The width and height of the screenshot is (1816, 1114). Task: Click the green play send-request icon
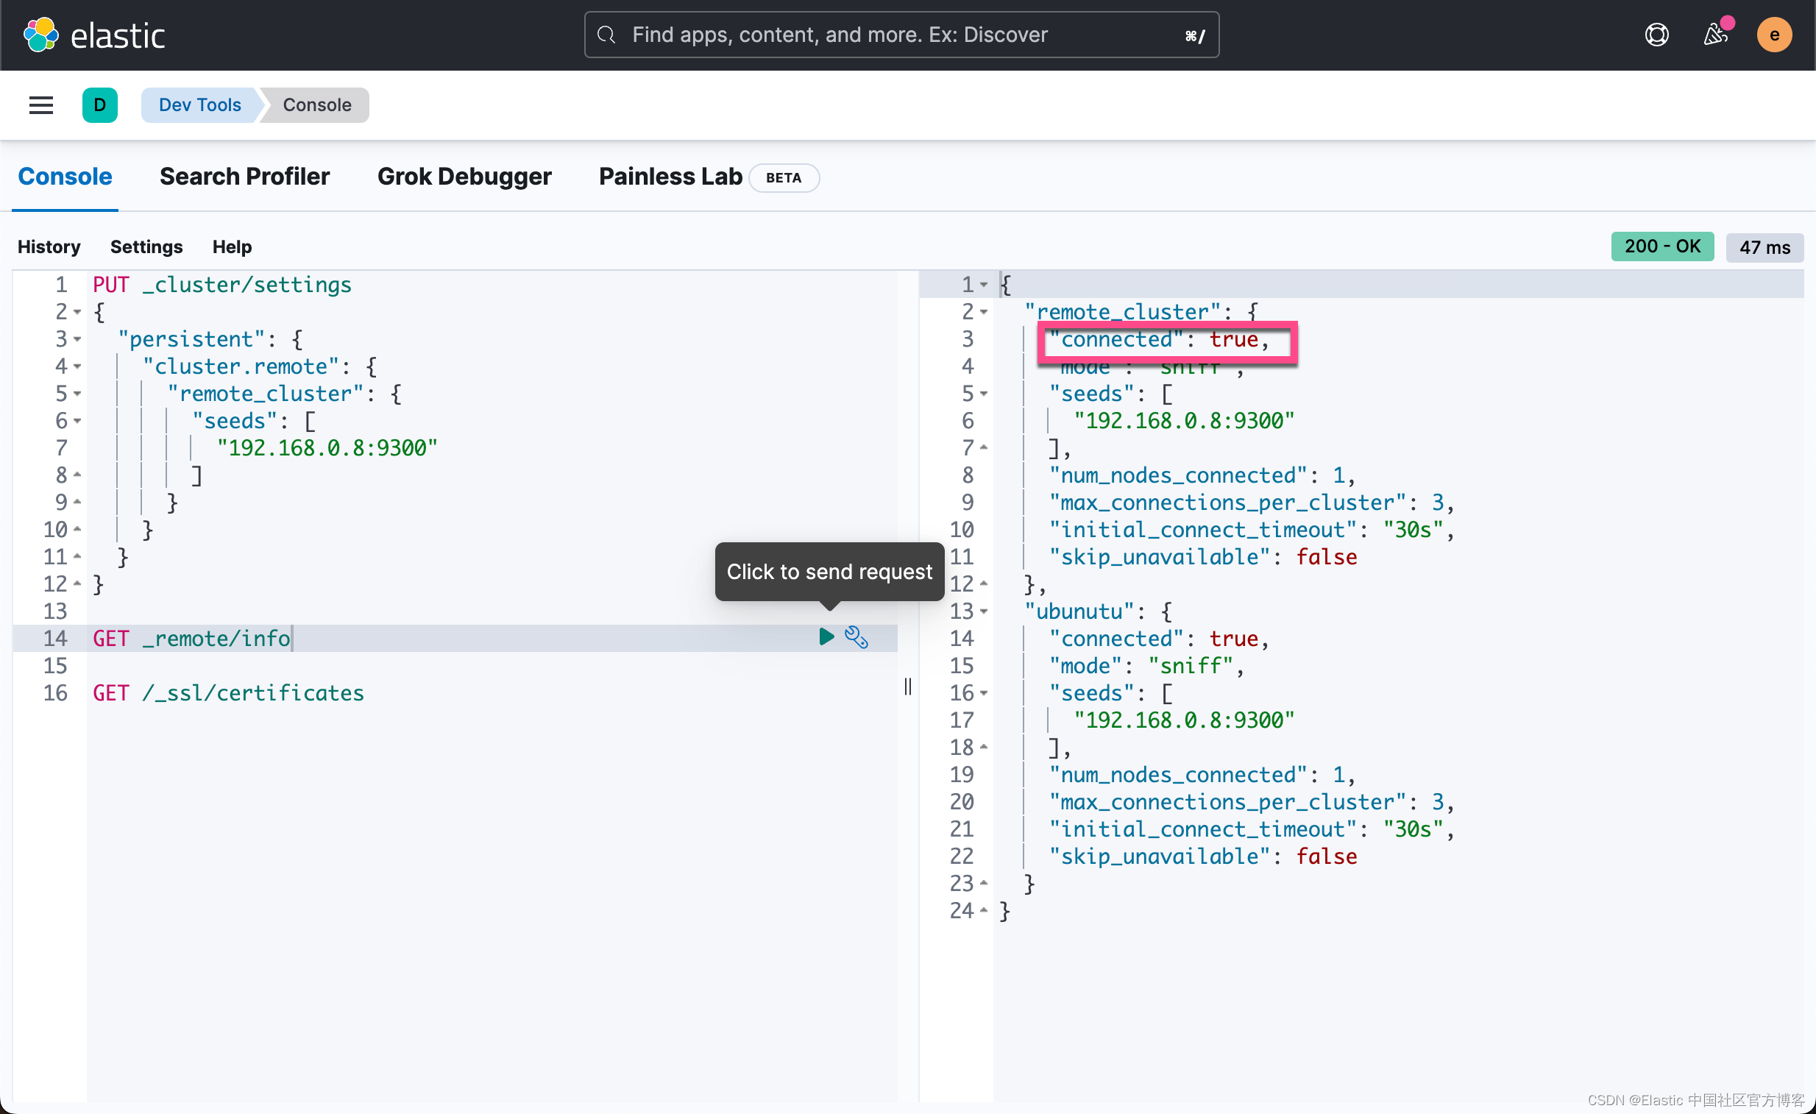coord(826,636)
